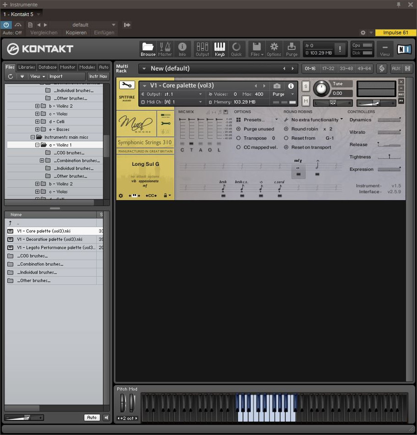417x435 pixels.
Task: Enable CC mapped vel. option
Action: [x=238, y=147]
